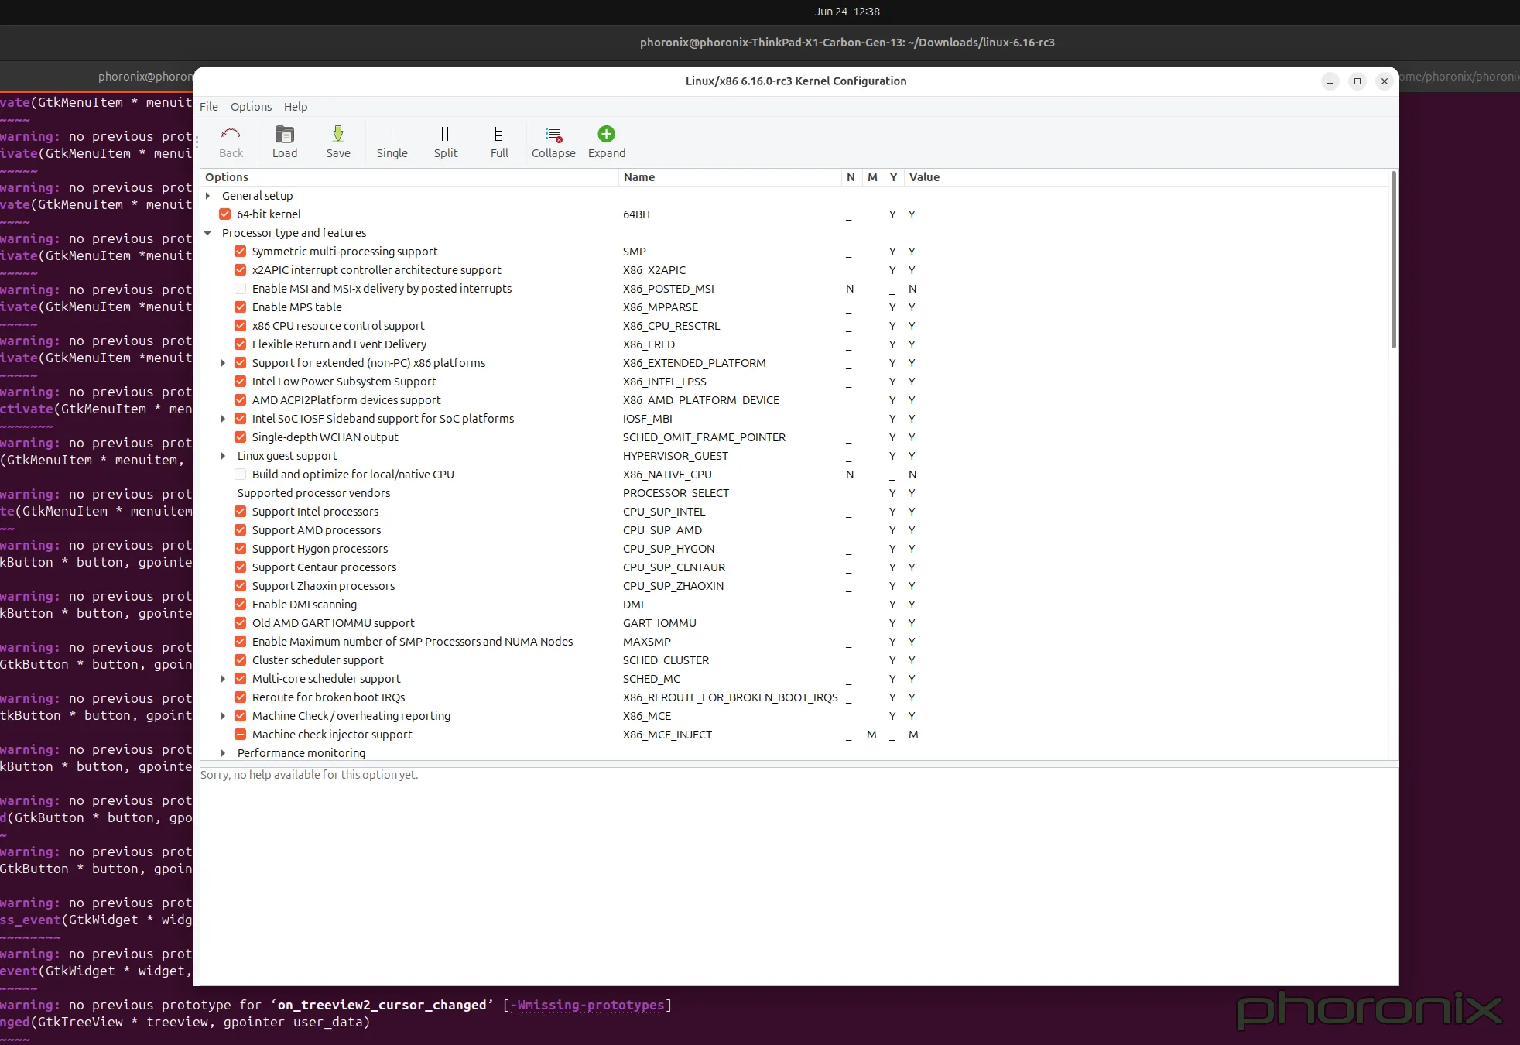
Task: Toggle 64-bit kernel option off
Action: click(x=224, y=214)
